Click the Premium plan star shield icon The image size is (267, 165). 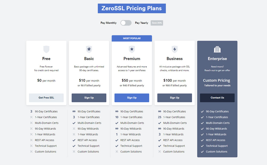point(132,49)
